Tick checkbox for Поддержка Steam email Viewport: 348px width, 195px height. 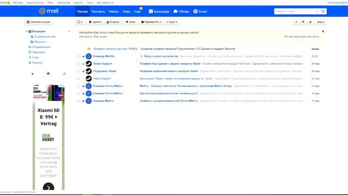pos(78,71)
